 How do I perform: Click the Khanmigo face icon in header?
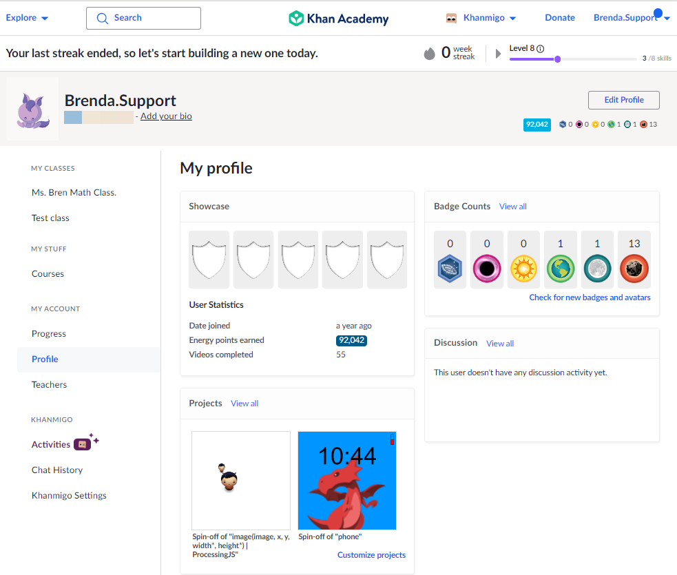point(451,18)
